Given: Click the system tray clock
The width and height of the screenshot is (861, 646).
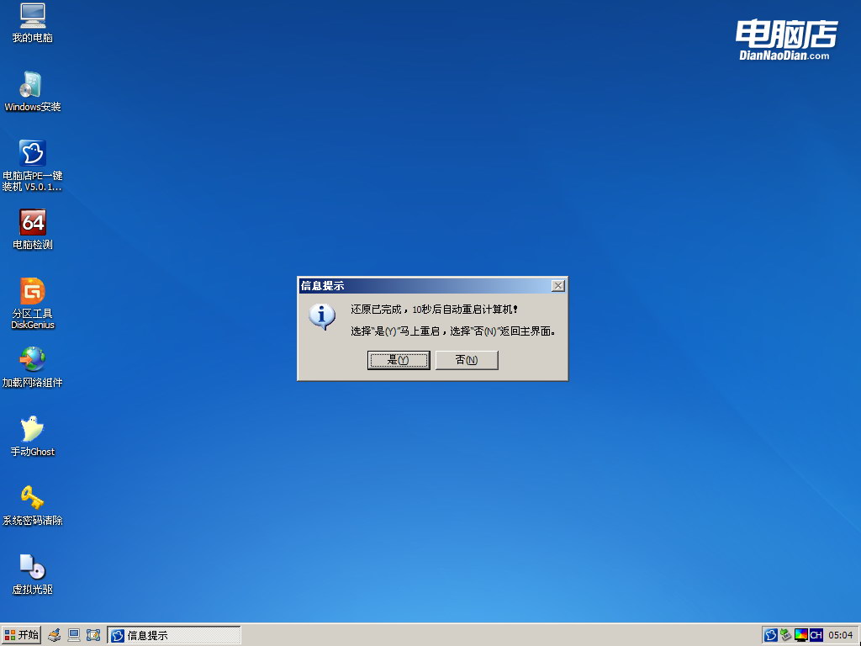Looking at the screenshot, I should [841, 635].
